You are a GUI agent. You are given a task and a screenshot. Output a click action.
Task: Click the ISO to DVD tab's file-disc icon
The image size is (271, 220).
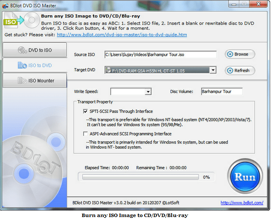point(22,65)
